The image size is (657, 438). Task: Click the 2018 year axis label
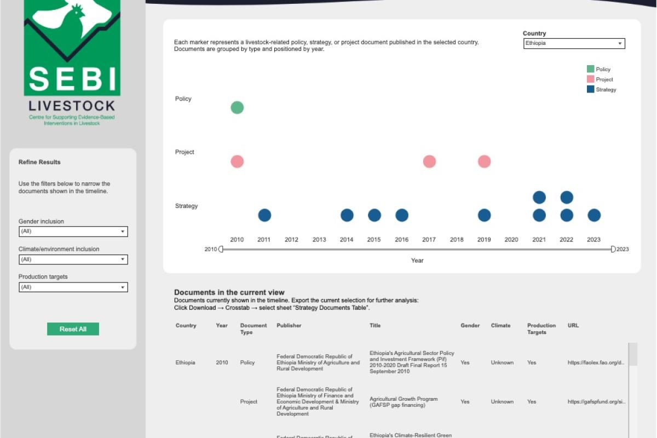[x=457, y=239]
